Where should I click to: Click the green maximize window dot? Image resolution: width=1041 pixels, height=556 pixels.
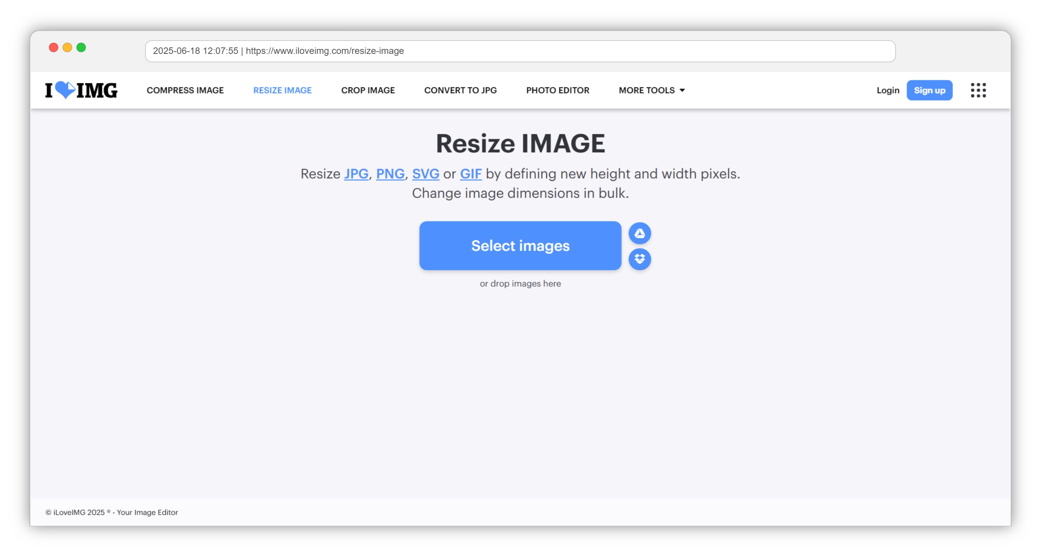[81, 48]
